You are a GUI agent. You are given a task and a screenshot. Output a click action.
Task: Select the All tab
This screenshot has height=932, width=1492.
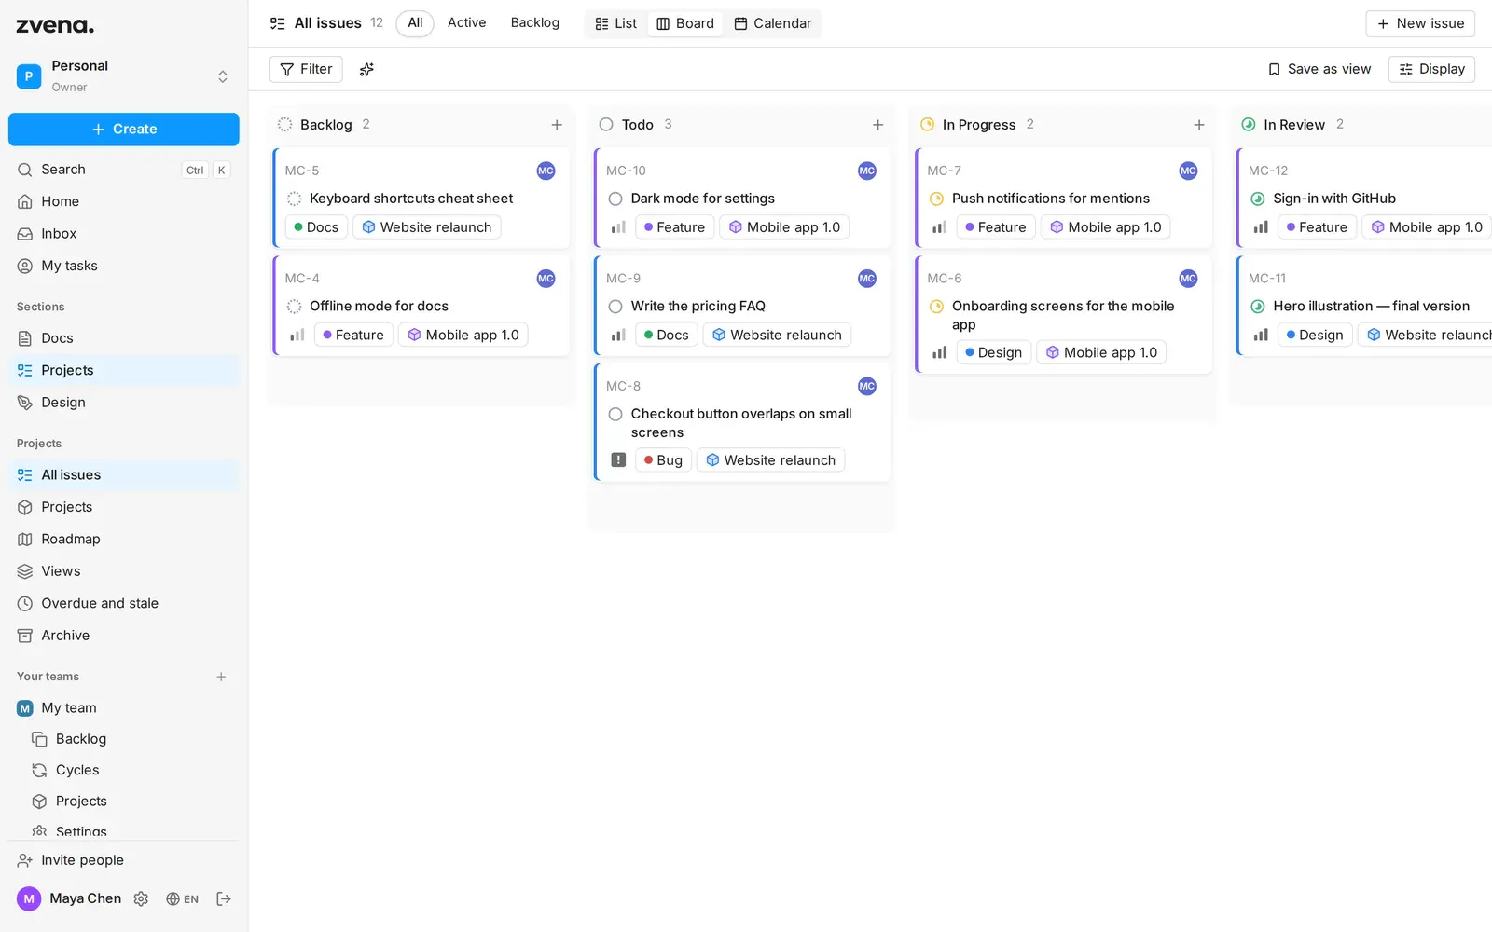415,23
